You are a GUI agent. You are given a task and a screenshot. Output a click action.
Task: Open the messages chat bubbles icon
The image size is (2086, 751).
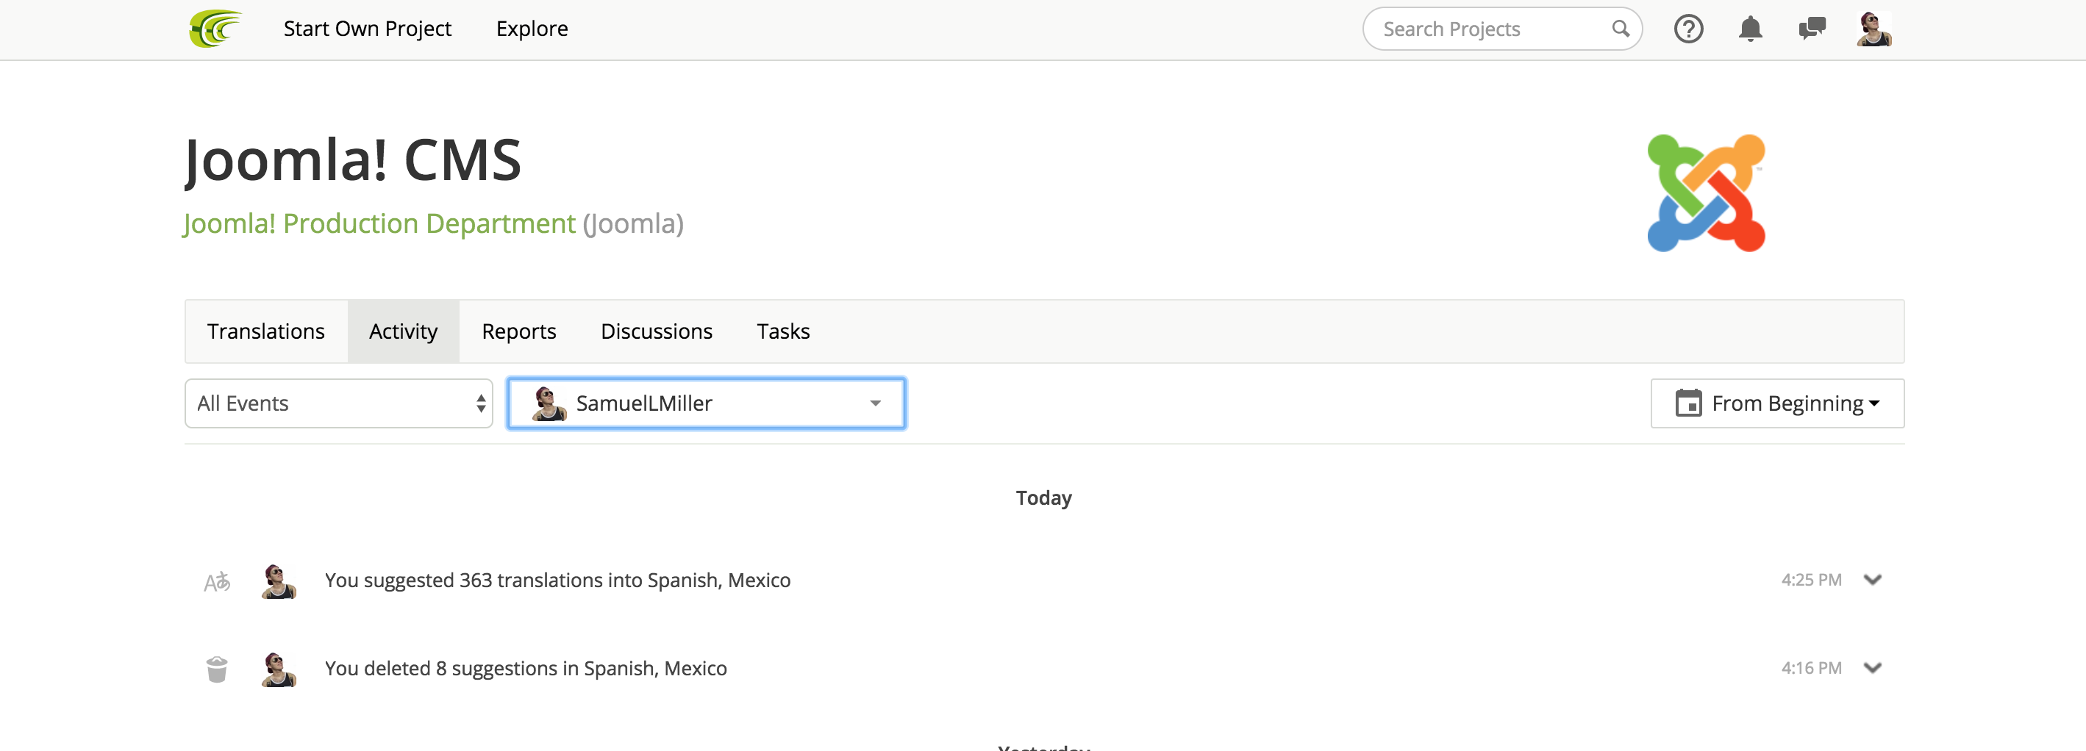[1812, 29]
